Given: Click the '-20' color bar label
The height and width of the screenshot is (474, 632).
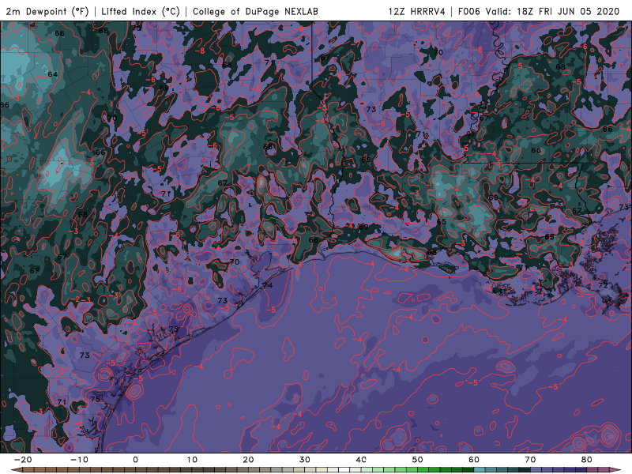Looking at the screenshot, I should click(x=23, y=460).
